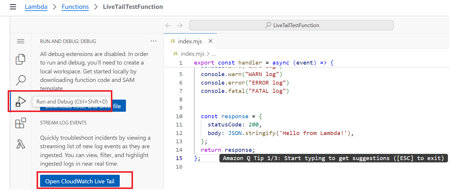Click Open CloudWatch Live Tail button
This screenshot has width=450, height=191.
[x=80, y=181]
